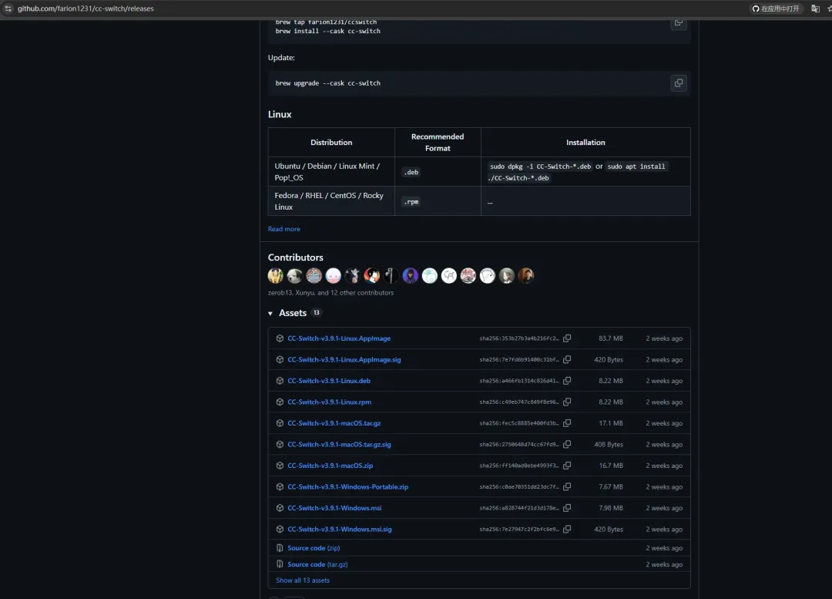This screenshot has height=599, width=832.
Task: Open the Read more link
Action: (283, 229)
